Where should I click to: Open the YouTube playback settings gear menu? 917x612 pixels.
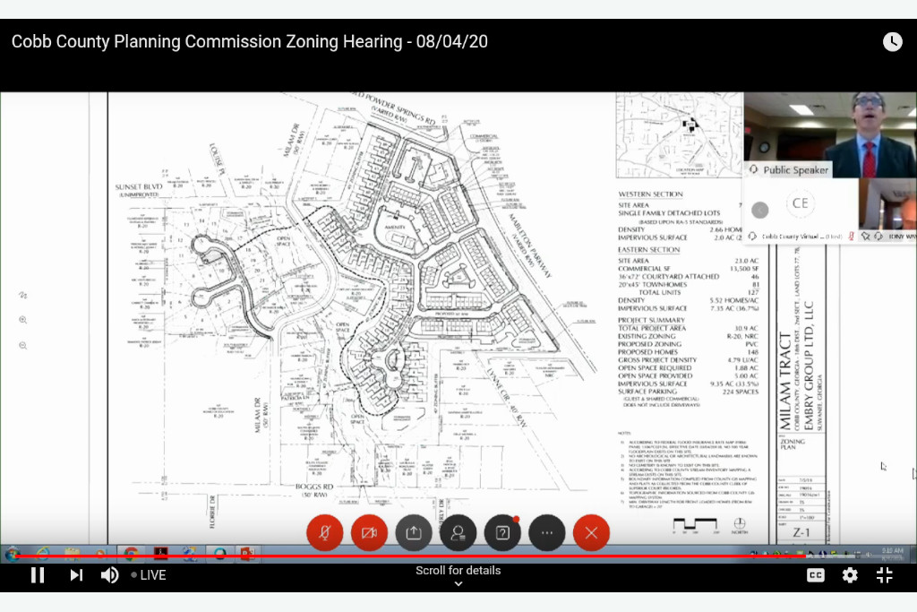tap(849, 575)
